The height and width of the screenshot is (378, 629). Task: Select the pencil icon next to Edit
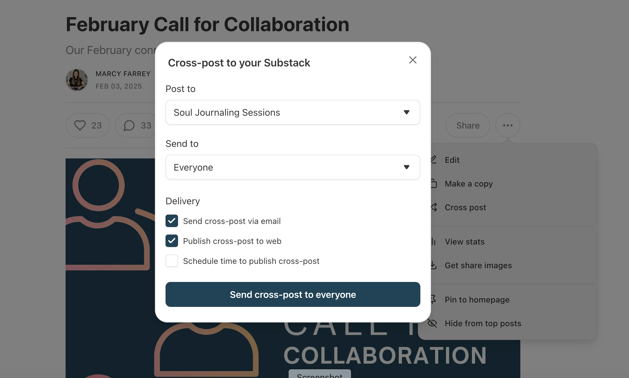click(433, 160)
